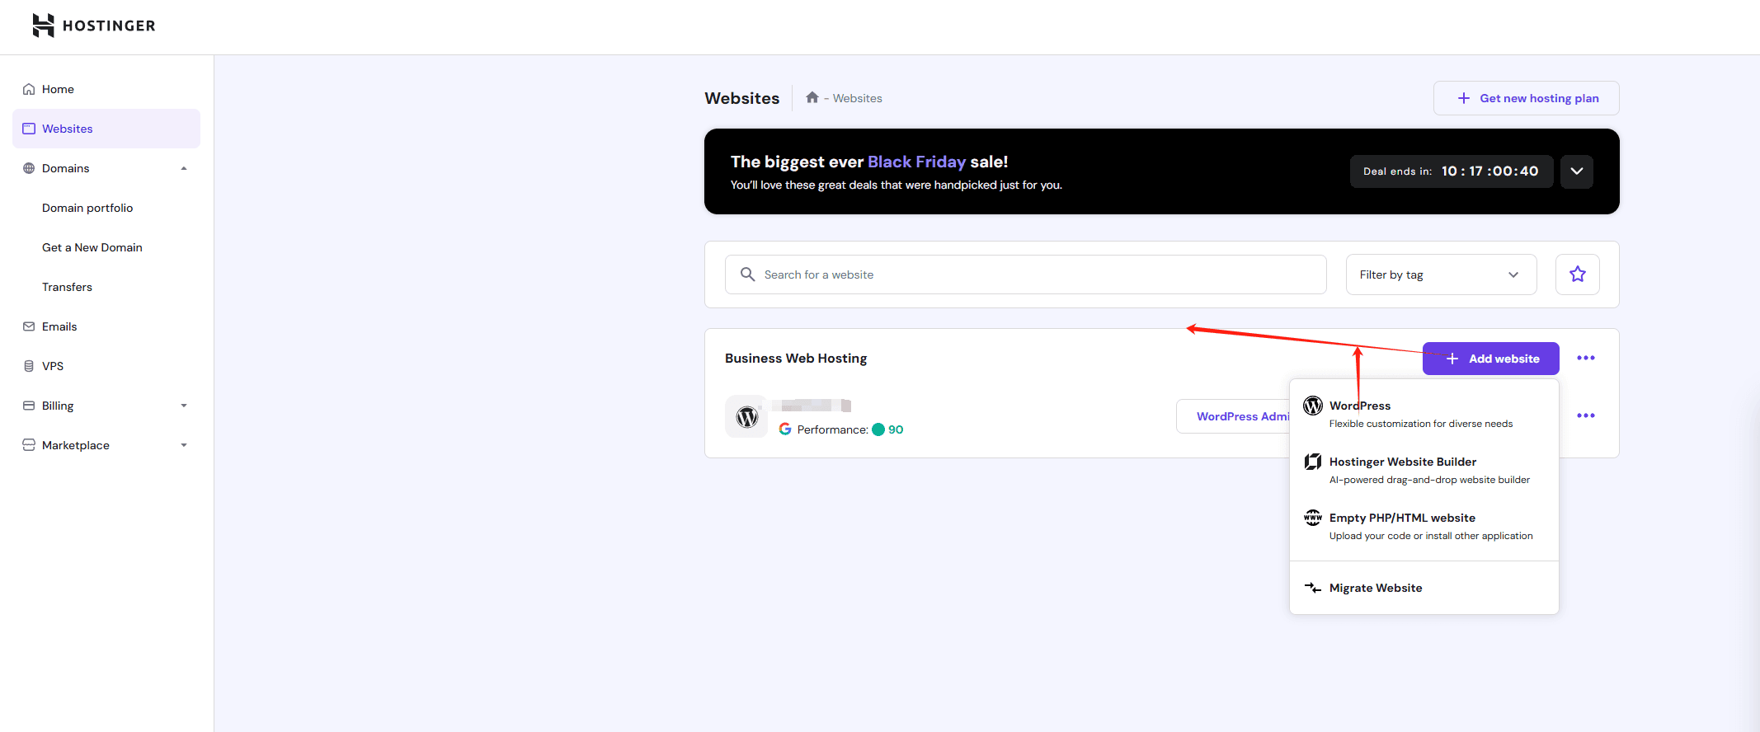Focus the Search for a website field

pyautogui.click(x=1026, y=274)
